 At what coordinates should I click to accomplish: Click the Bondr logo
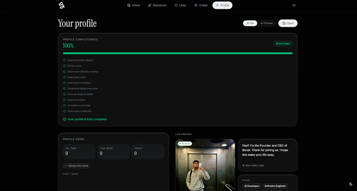click(62, 5)
